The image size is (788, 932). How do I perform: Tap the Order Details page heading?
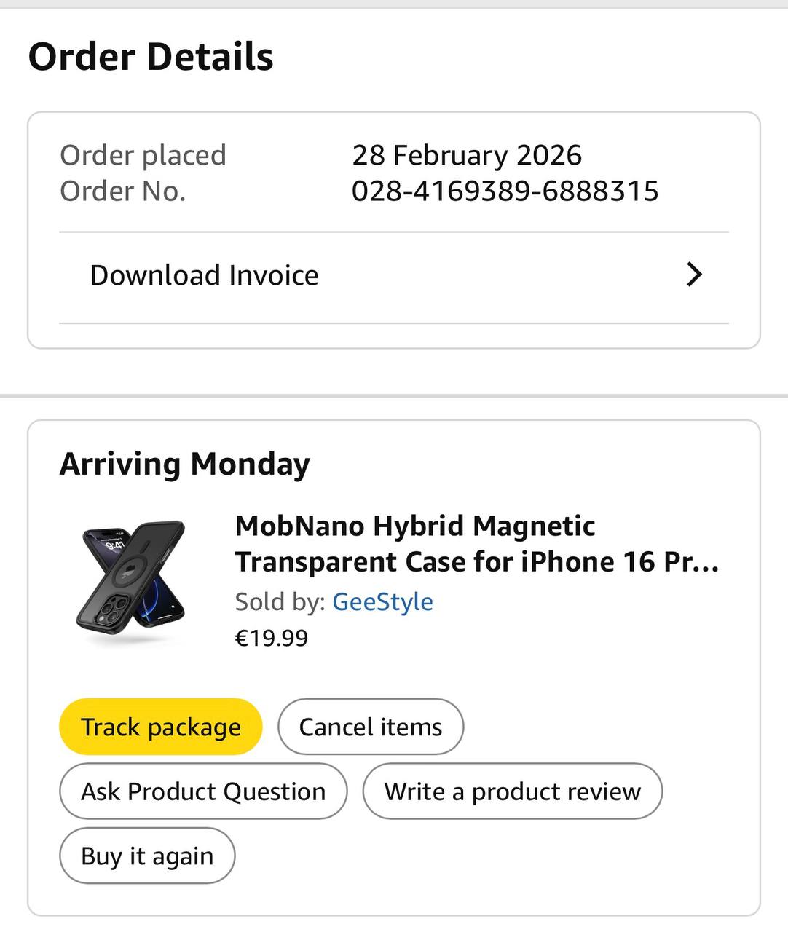tap(151, 57)
